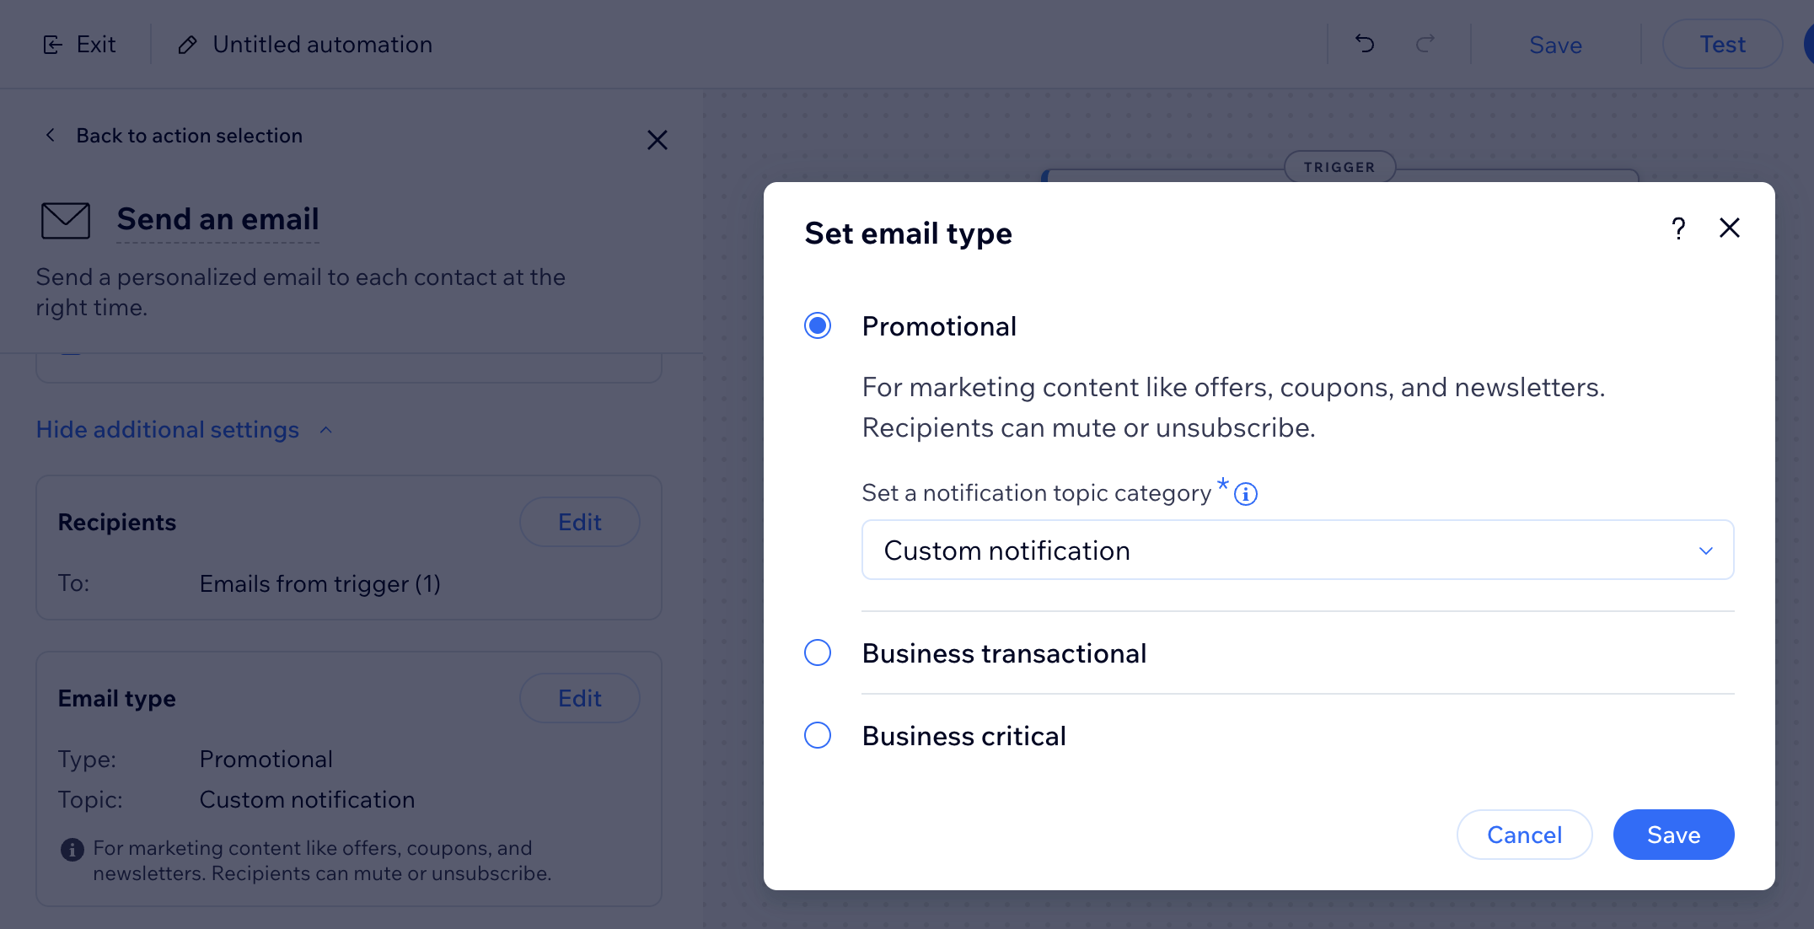The image size is (1814, 929).
Task: Open the Custom notification dropdown
Action: tap(1297, 550)
